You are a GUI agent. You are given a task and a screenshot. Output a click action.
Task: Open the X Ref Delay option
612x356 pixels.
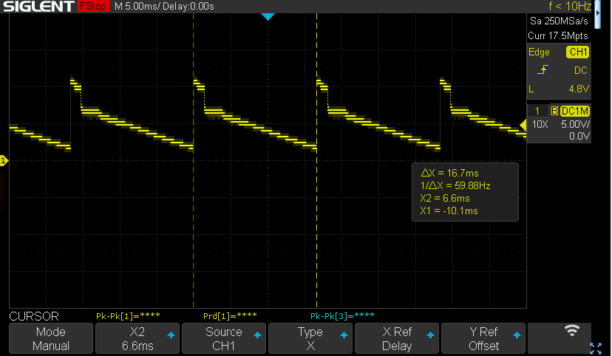tap(397, 338)
